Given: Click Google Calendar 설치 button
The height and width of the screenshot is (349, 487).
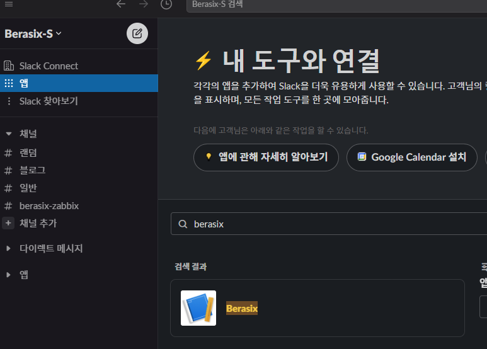Looking at the screenshot, I should point(411,157).
